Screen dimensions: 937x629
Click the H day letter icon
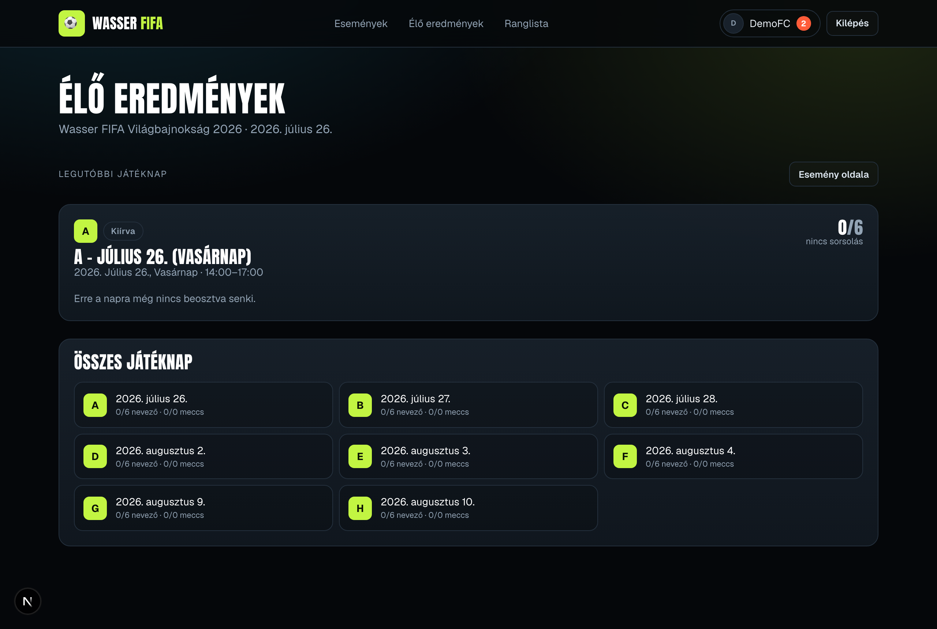point(360,508)
